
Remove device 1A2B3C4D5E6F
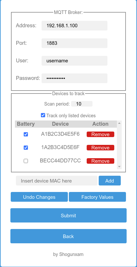click(x=100, y=148)
